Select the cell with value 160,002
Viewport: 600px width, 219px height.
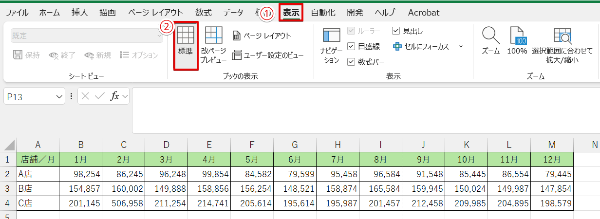[124, 188]
